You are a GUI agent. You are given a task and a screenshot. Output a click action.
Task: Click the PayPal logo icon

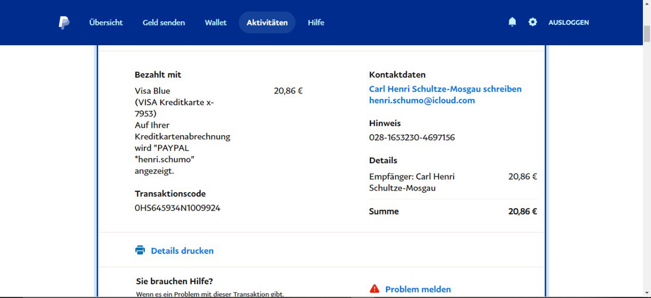[x=64, y=22]
